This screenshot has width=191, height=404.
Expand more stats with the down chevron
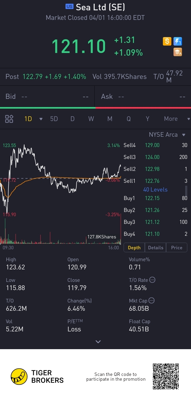click(98, 341)
